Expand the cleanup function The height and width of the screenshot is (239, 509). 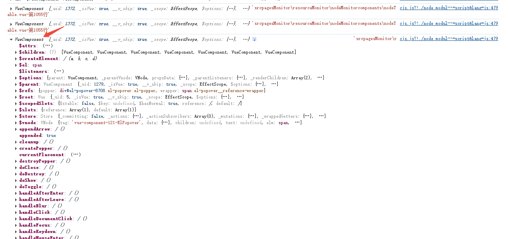pos(16,142)
